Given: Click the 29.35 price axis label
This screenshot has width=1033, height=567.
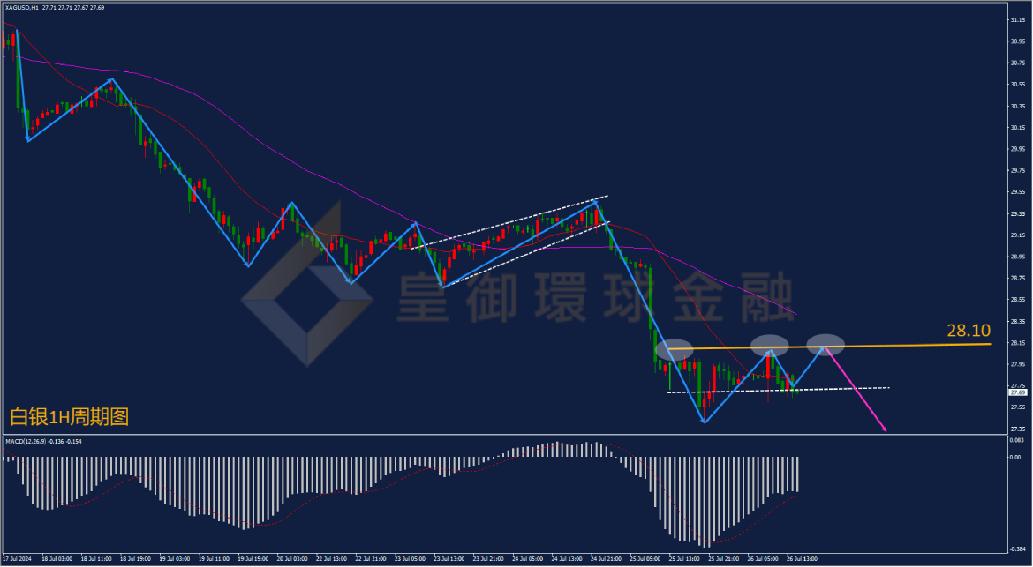Looking at the screenshot, I should [1017, 213].
